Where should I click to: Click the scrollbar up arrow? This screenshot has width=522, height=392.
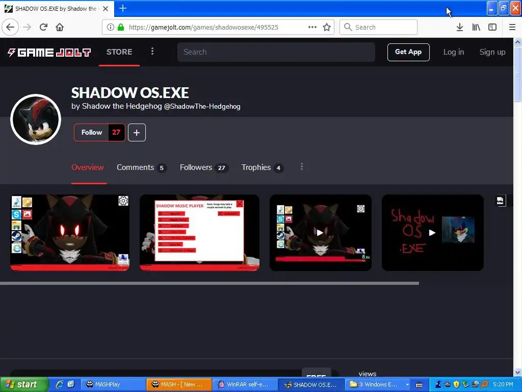click(x=517, y=42)
